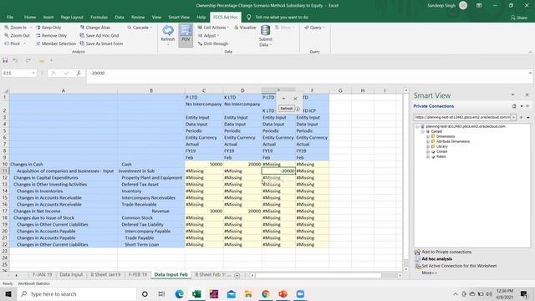The width and height of the screenshot is (535, 301).
Task: Add a new sheet with plus icon
Action: point(237,275)
